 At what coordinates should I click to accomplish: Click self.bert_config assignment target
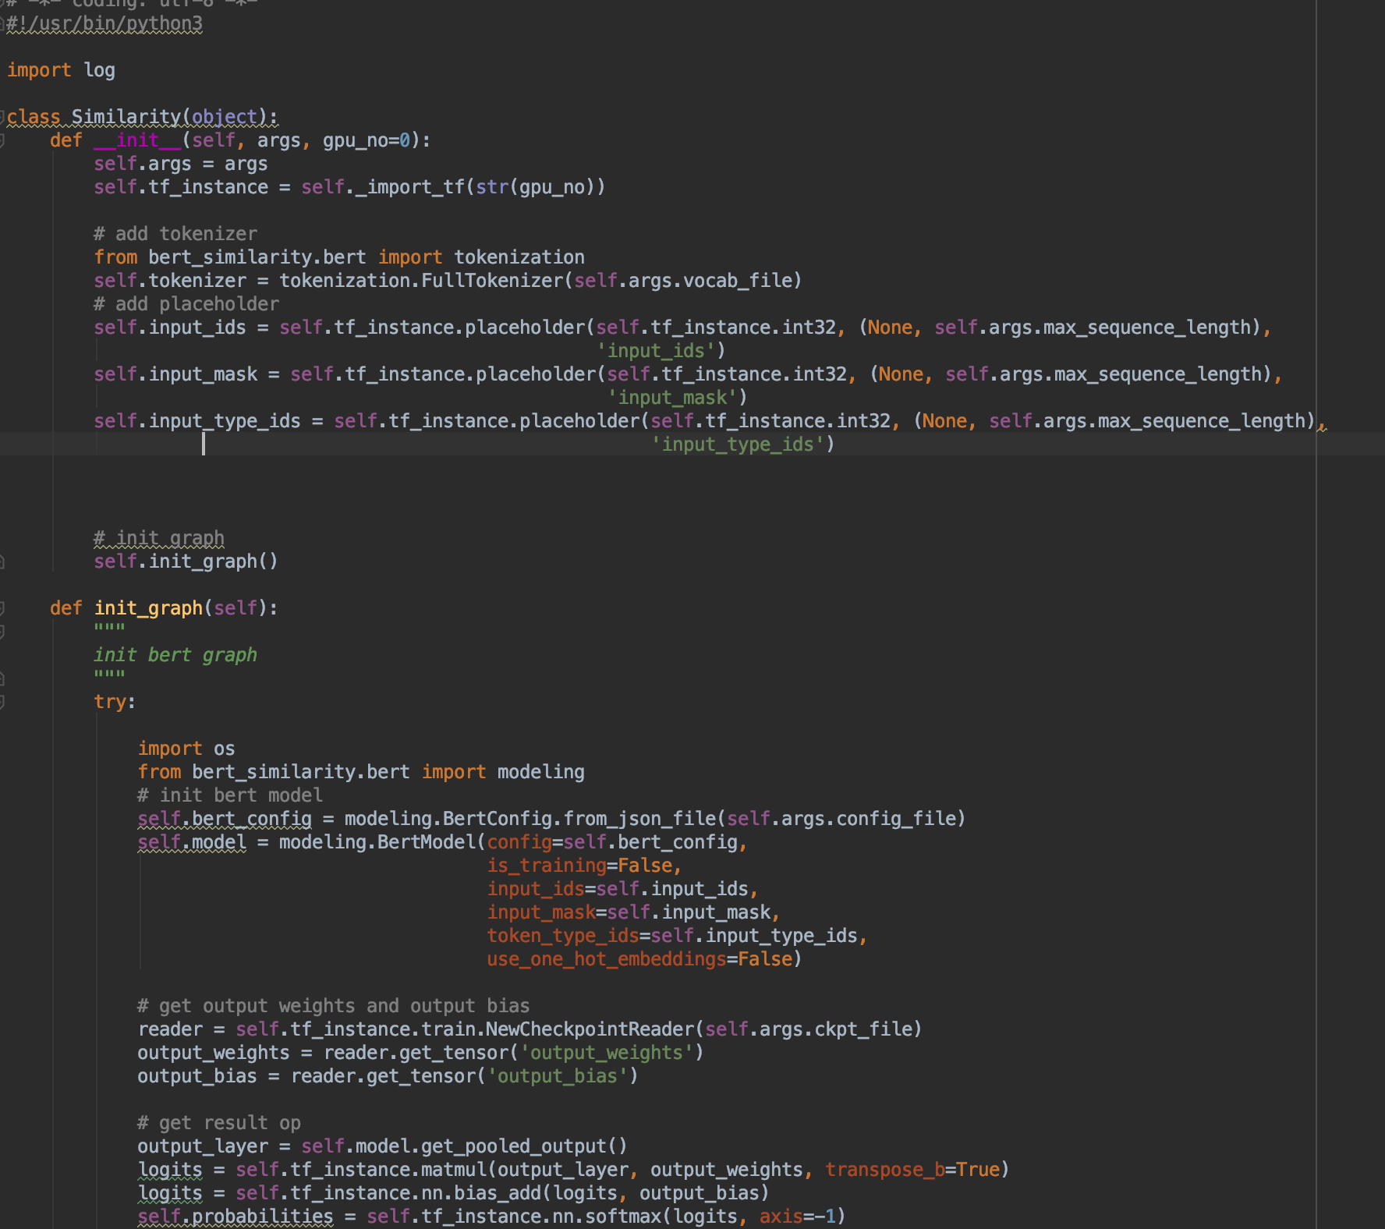pyautogui.click(x=225, y=819)
